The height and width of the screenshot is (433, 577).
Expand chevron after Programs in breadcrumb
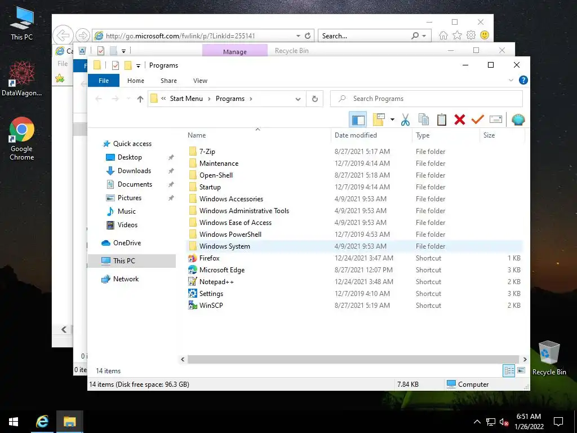click(x=251, y=99)
